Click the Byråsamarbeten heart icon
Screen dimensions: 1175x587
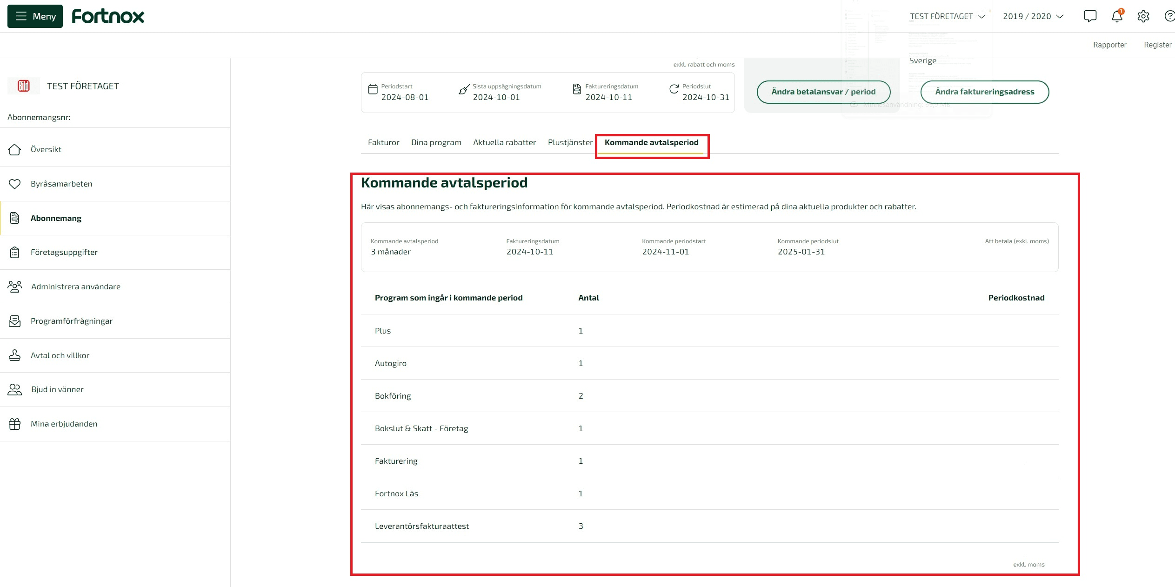coord(14,184)
